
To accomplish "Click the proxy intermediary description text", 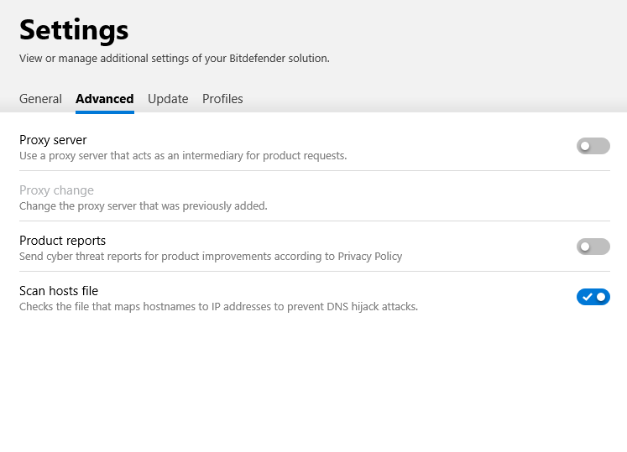I will click(183, 156).
